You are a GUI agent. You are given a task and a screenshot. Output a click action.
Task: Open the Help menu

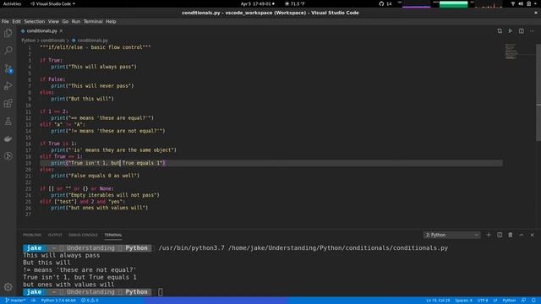[111, 21]
